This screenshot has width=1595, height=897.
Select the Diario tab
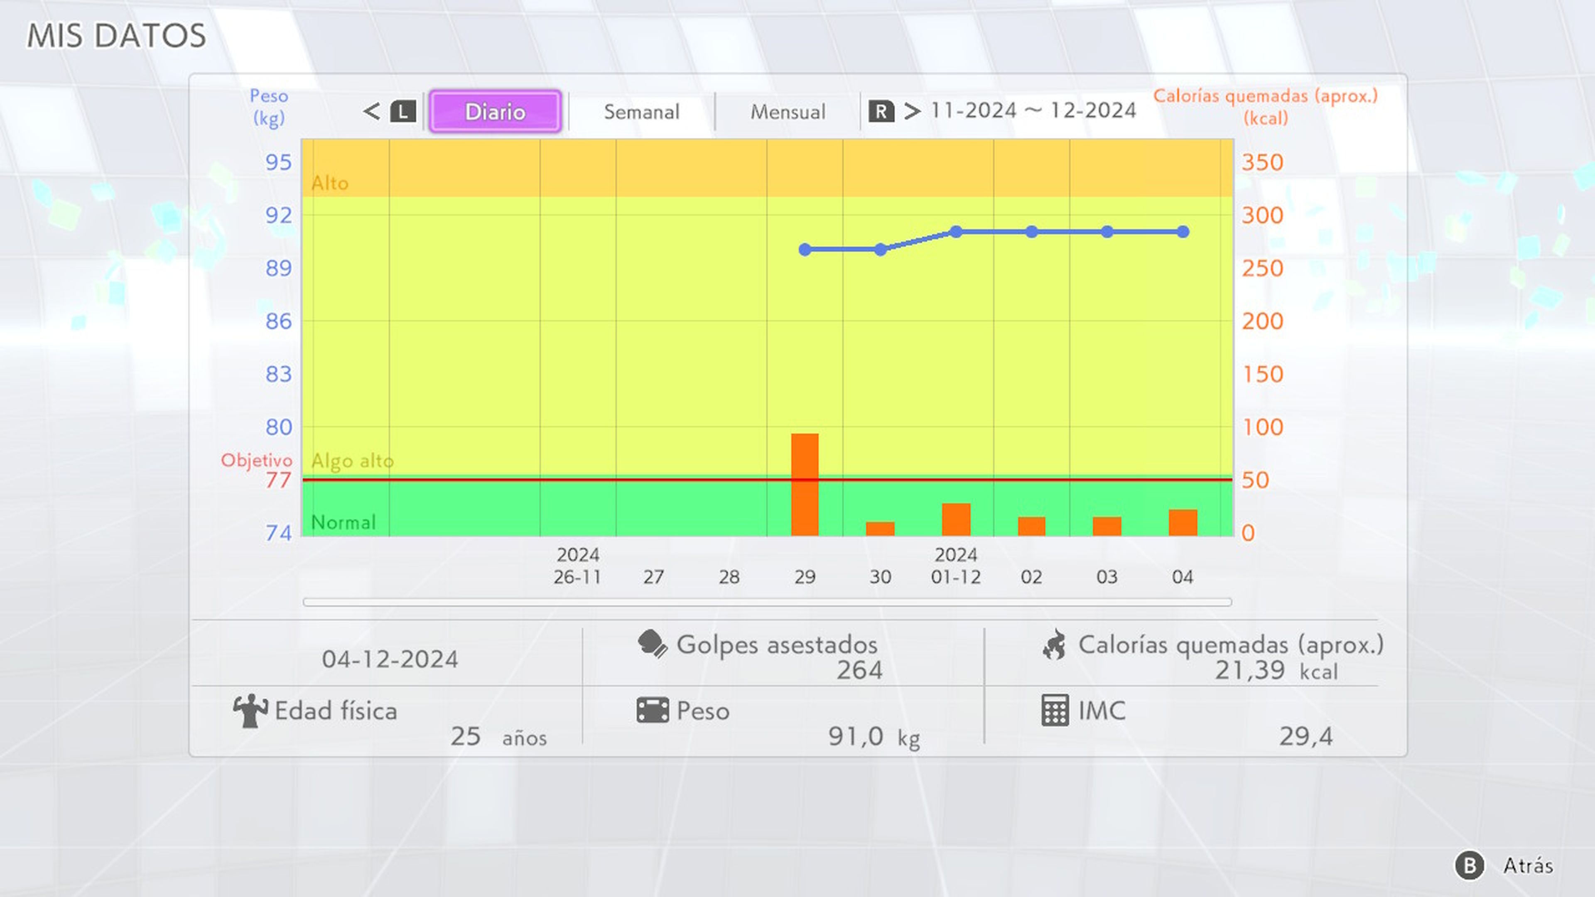(x=495, y=111)
